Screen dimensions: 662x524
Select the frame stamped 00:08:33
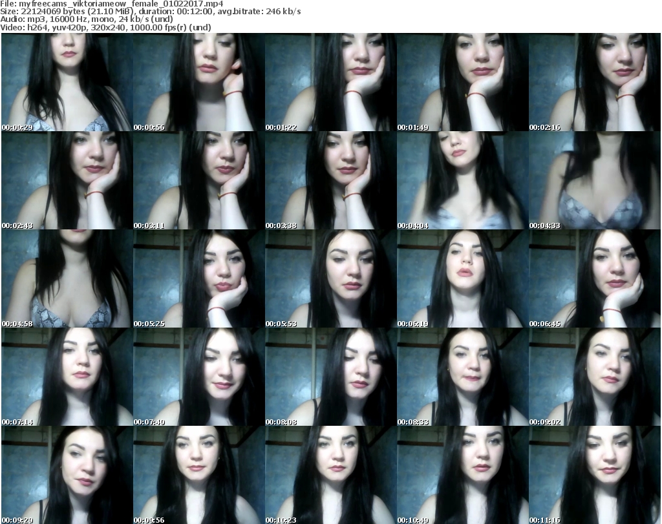click(x=463, y=377)
